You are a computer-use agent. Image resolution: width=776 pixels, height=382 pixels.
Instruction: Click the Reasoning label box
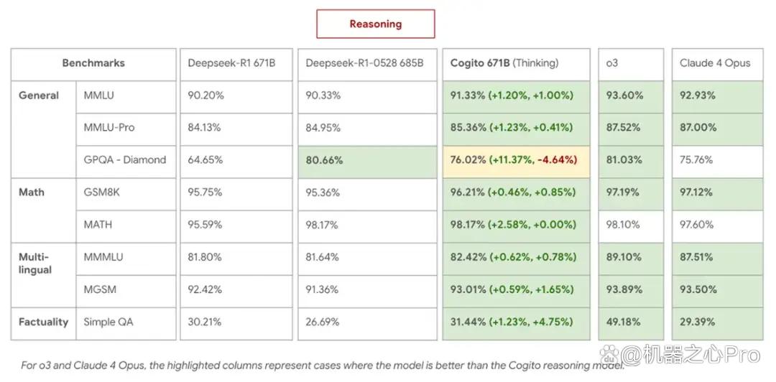pos(376,24)
